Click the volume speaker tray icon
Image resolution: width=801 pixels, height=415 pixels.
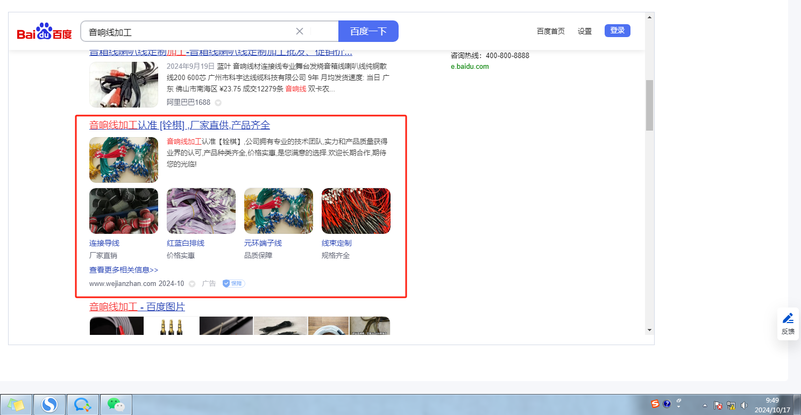point(744,405)
